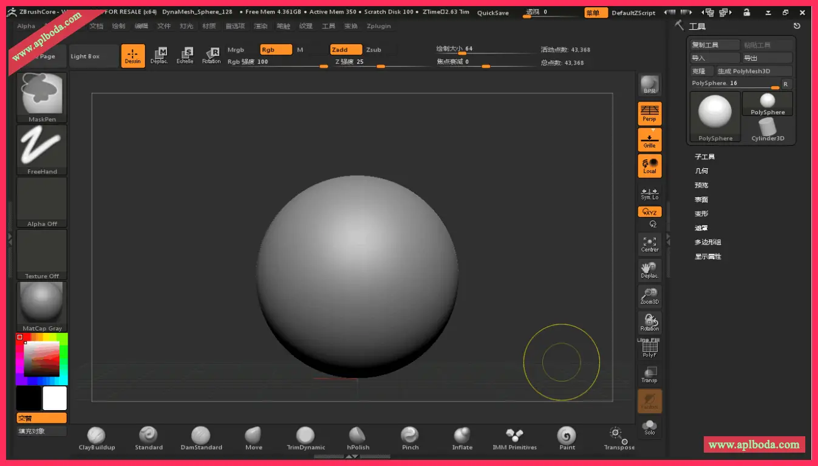
Task: Toggle the Solo mode button
Action: pyautogui.click(x=649, y=427)
